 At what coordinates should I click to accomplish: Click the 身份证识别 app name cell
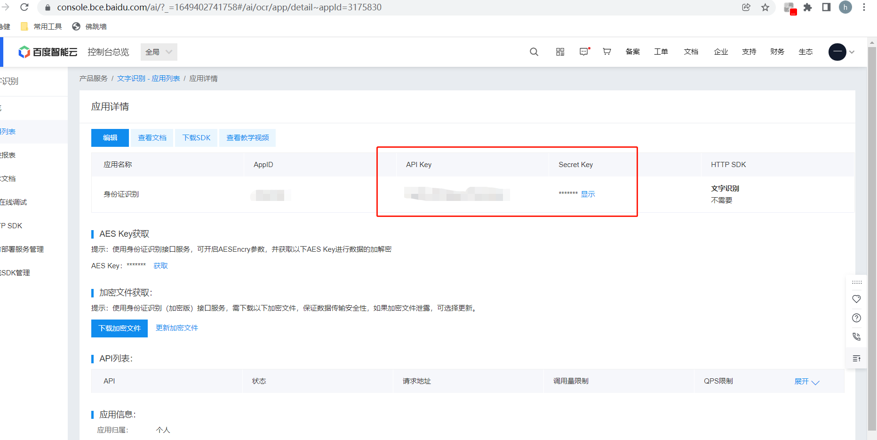121,194
